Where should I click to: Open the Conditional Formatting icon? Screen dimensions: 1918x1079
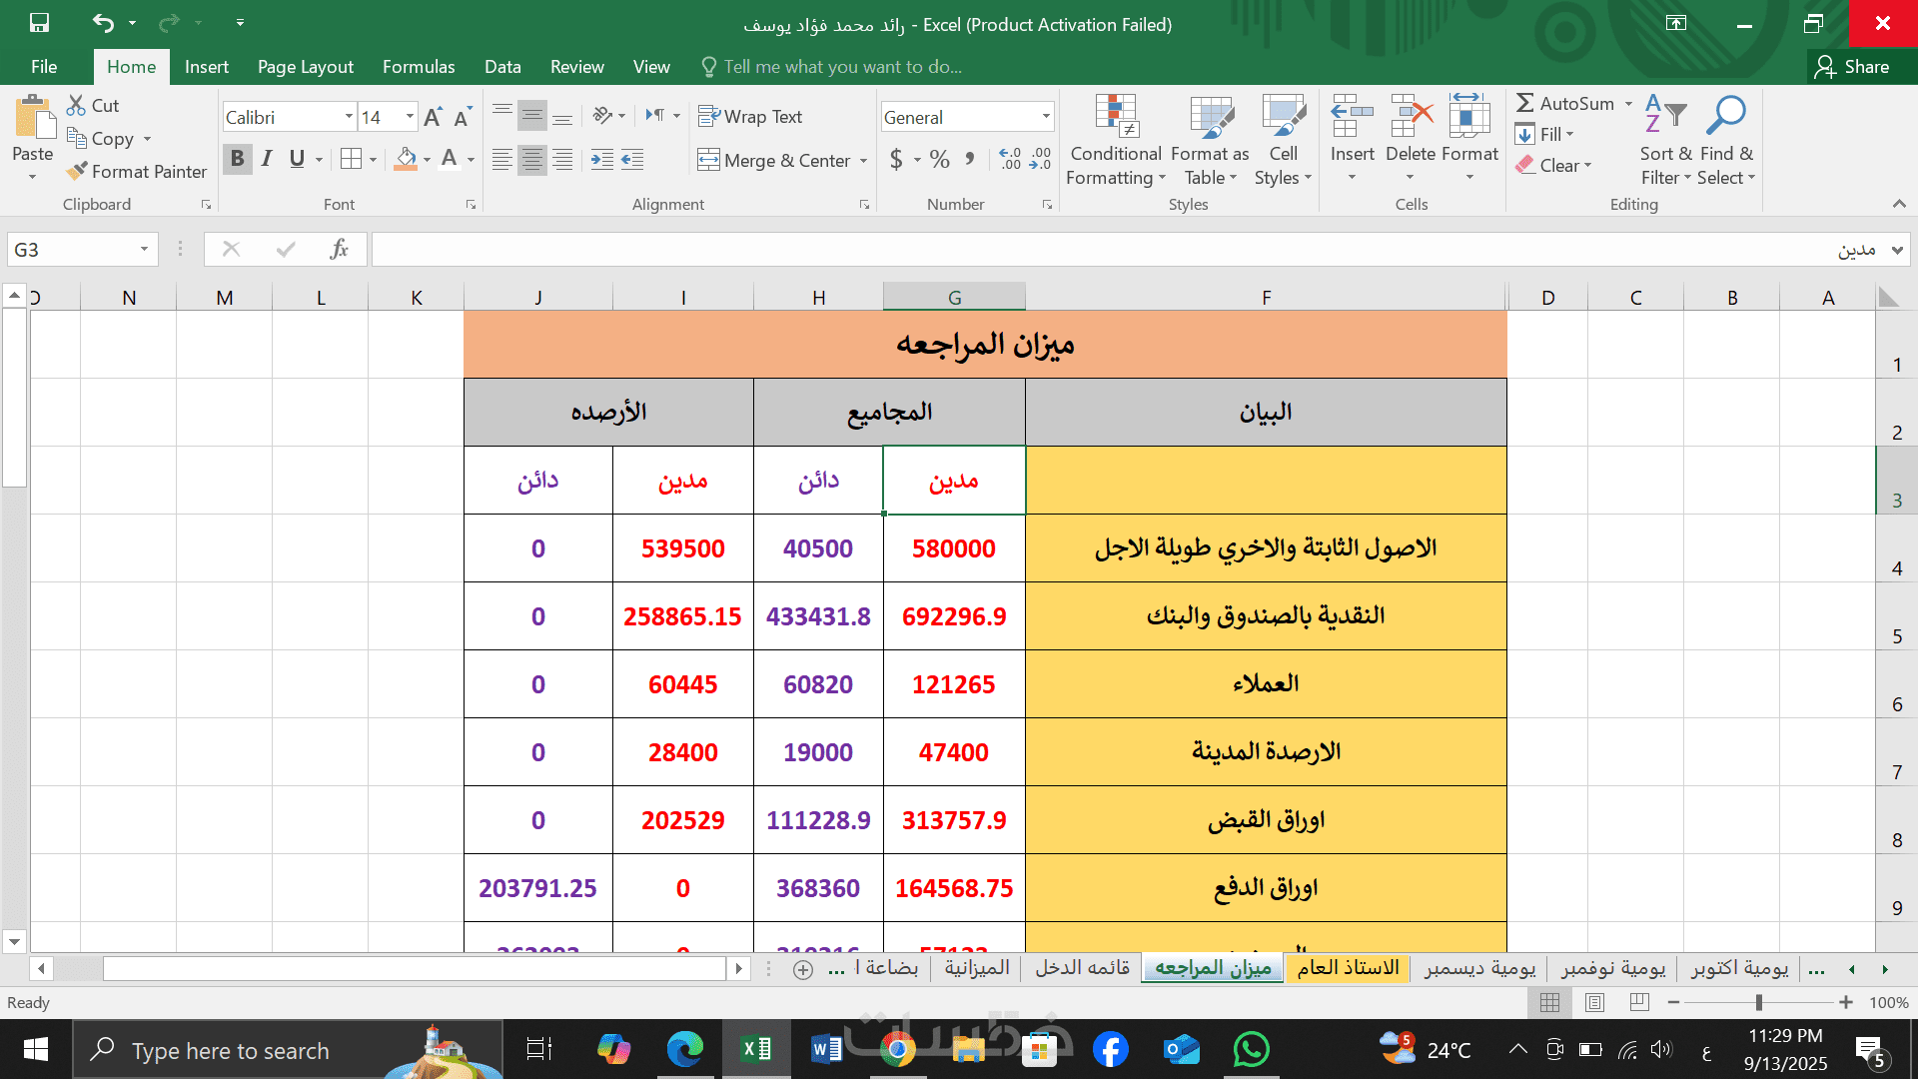1116,118
